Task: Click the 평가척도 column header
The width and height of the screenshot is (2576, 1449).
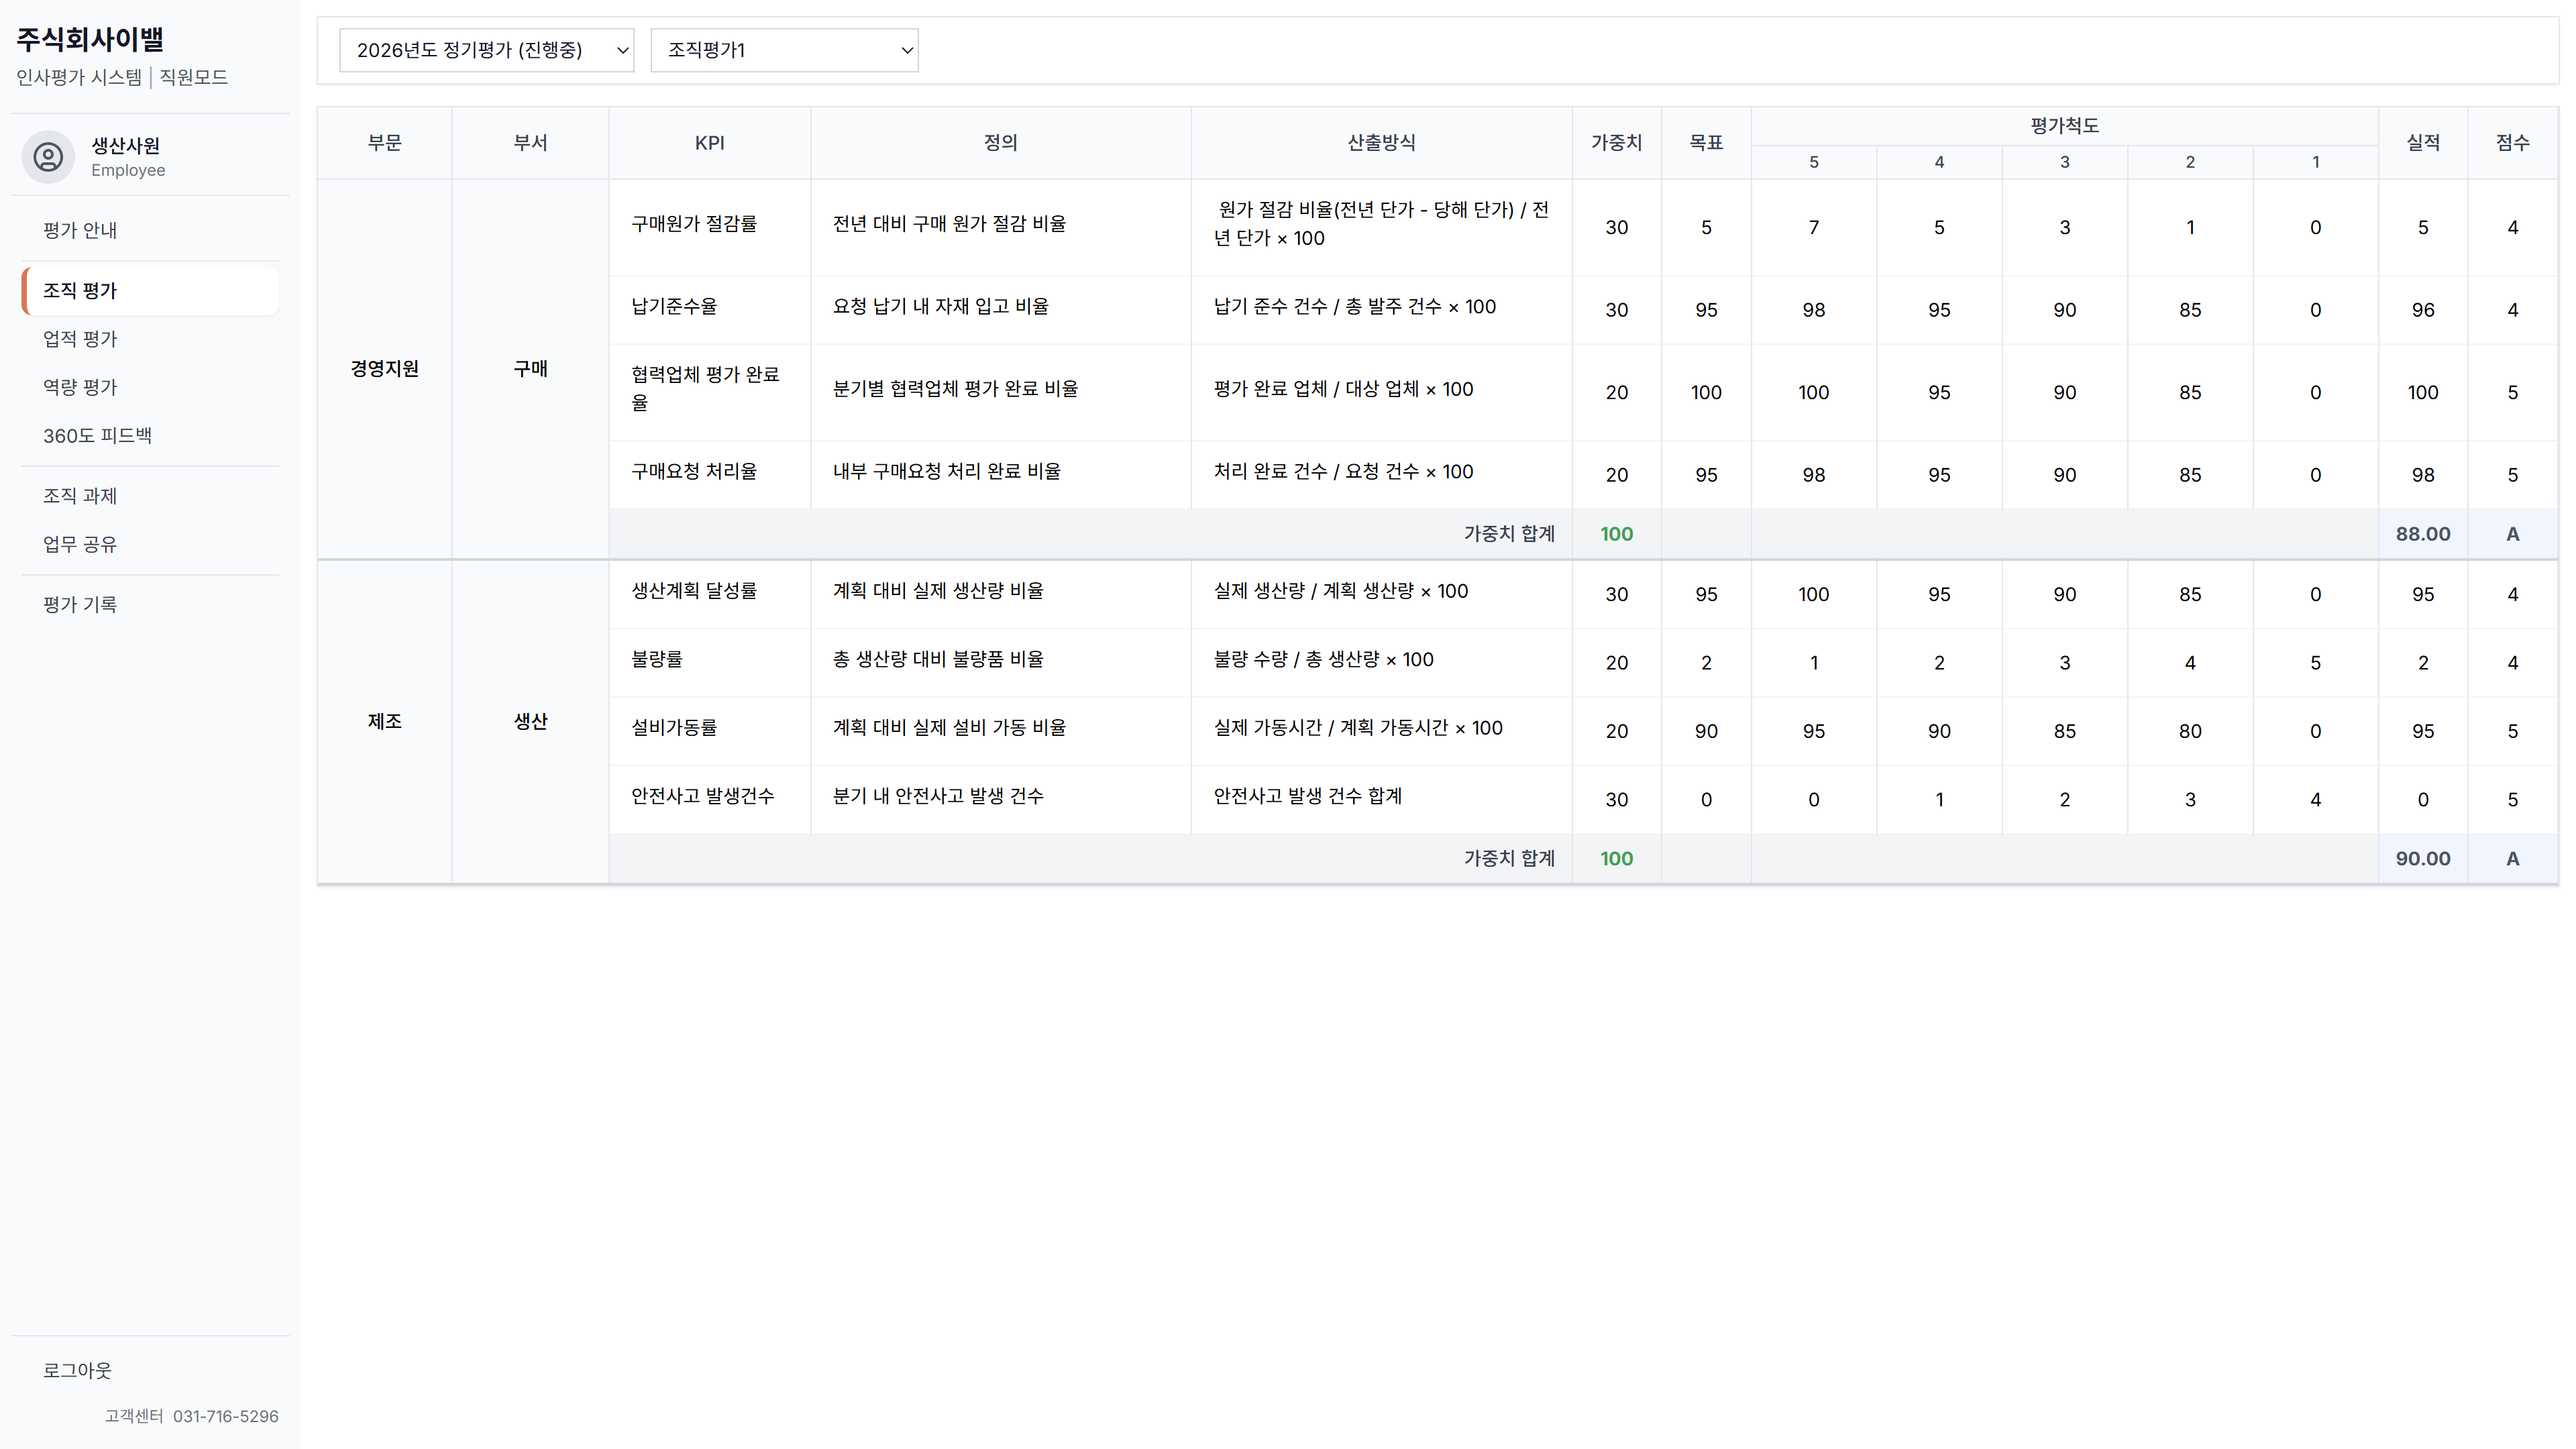Action: 2063,126
